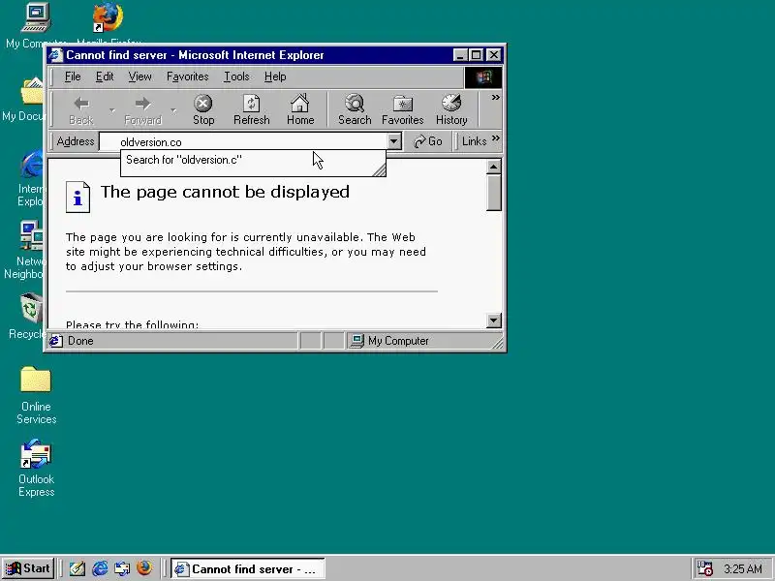Open the Start menu
Screen dimensions: 775x581
click(x=28, y=568)
